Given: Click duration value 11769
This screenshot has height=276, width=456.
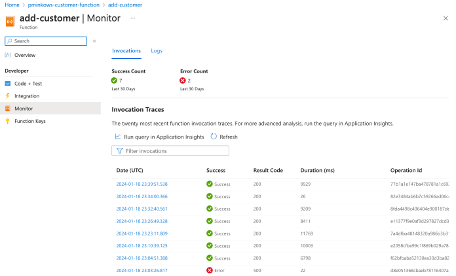Looking at the screenshot, I should point(307,233).
